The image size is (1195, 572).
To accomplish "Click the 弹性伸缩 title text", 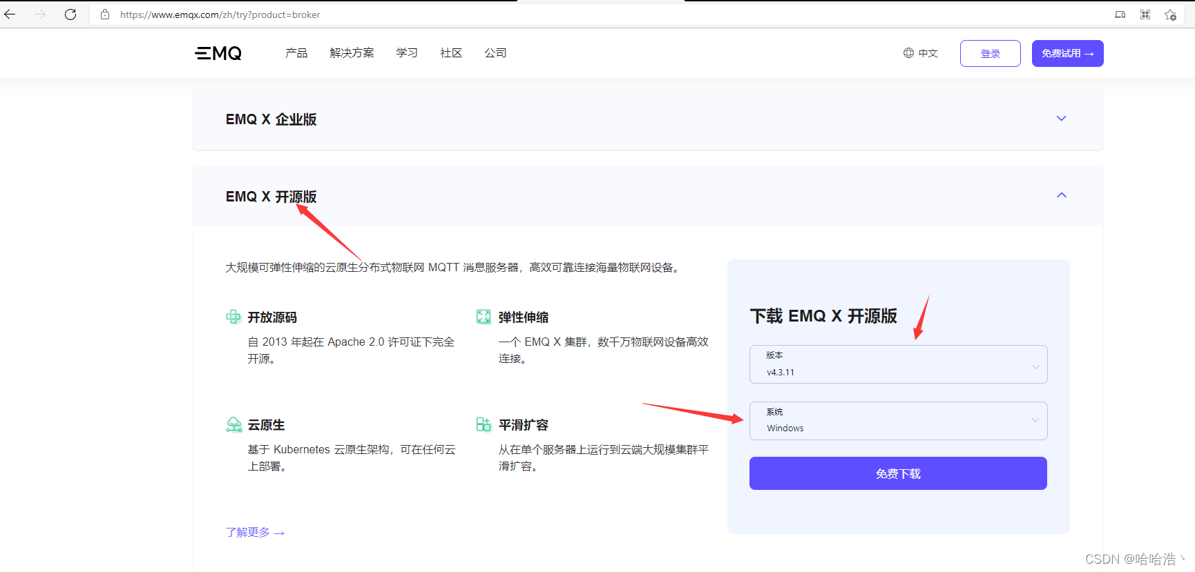I will (524, 317).
